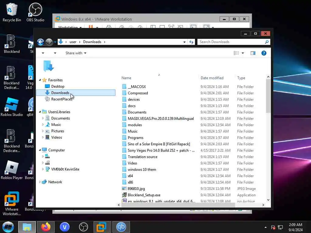This screenshot has height=233, width=311.
Task: Show hidden system tray icons
Action: click(265, 227)
